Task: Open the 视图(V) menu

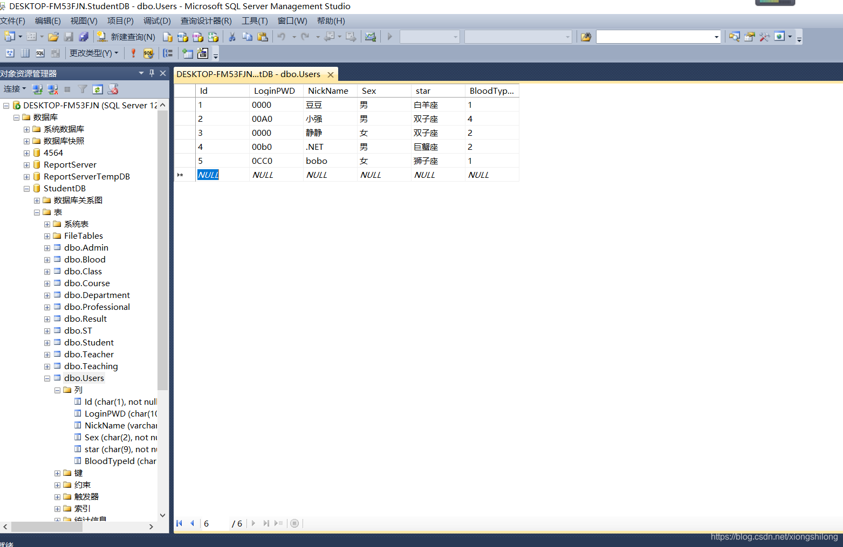Action: [x=84, y=21]
